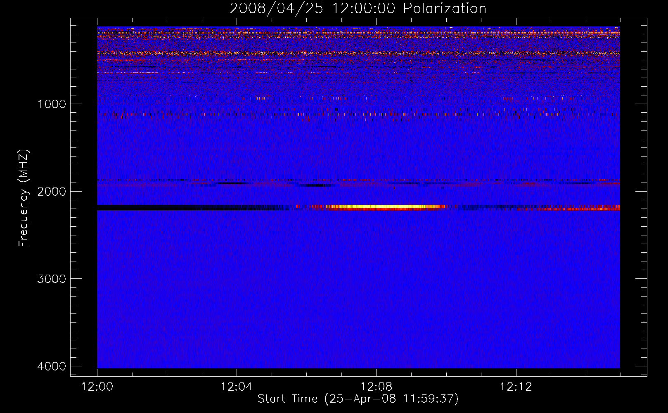Image resolution: width=668 pixels, height=413 pixels.
Task: Click the "12:00" time axis label
Action: coord(97,387)
